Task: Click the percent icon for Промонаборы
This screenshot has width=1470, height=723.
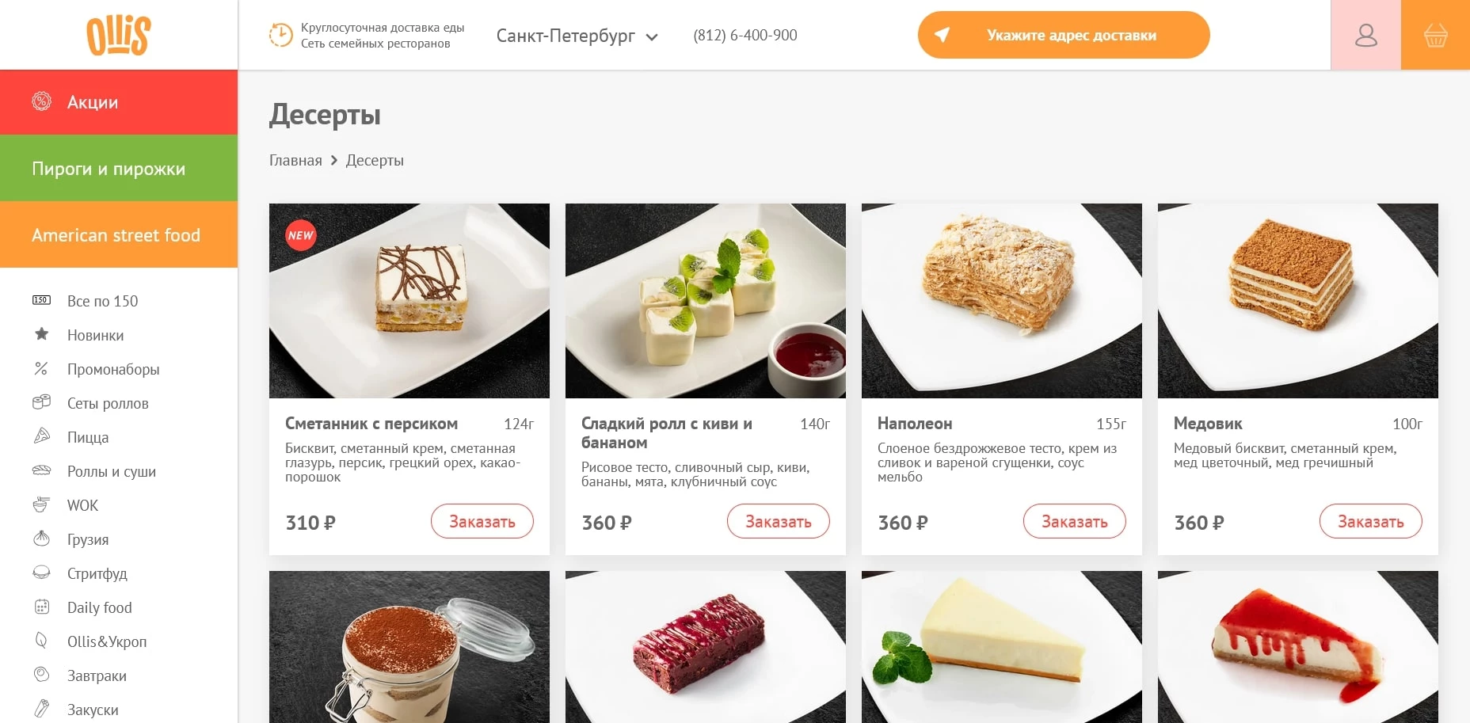Action: point(41,368)
